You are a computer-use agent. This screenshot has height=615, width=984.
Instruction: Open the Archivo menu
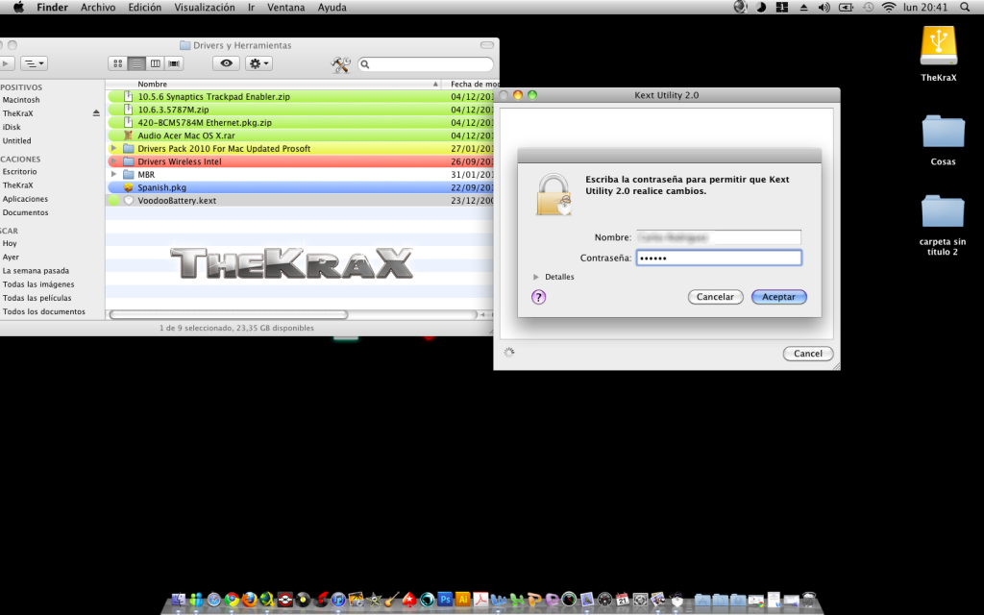point(98,8)
